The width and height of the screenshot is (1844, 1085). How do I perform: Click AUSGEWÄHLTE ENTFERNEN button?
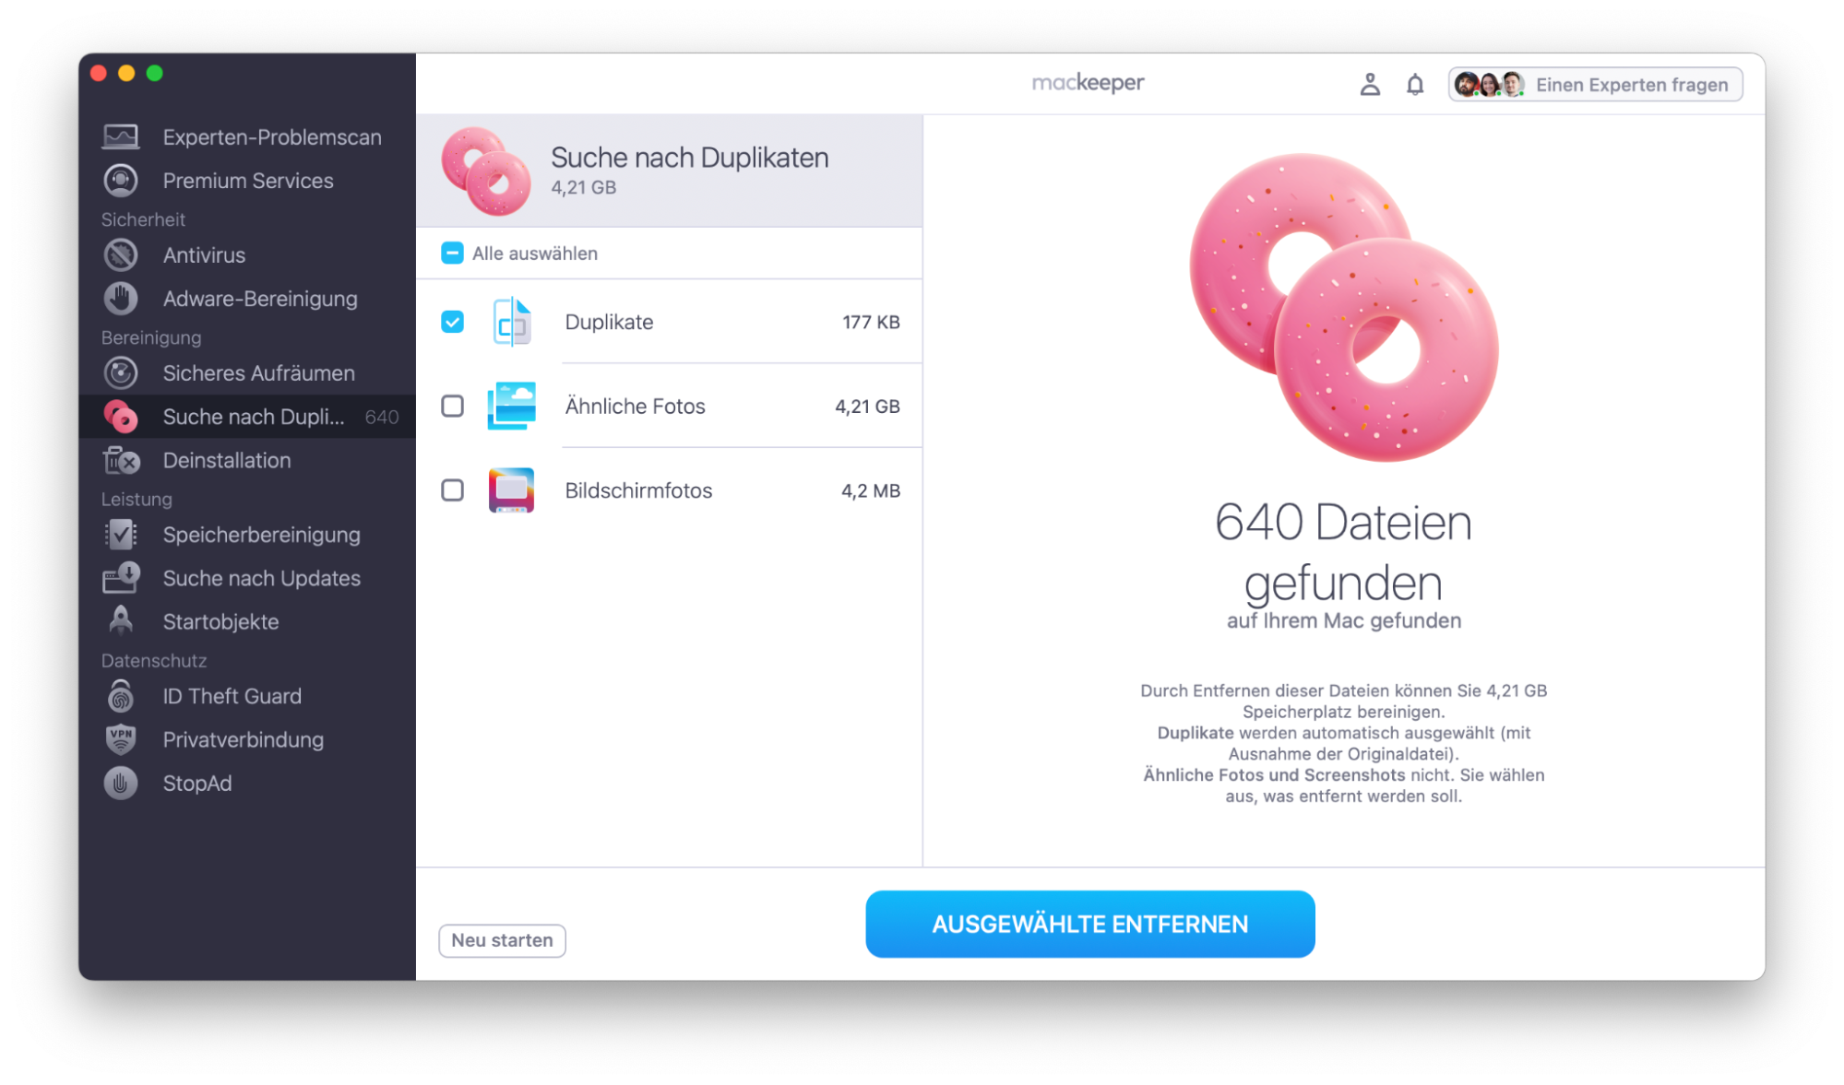[1089, 924]
